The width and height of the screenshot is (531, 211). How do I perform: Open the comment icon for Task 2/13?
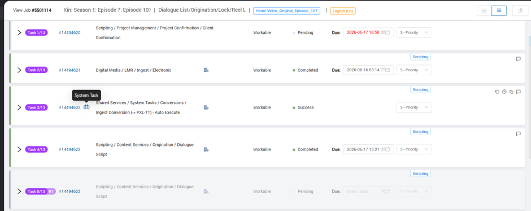click(518, 59)
